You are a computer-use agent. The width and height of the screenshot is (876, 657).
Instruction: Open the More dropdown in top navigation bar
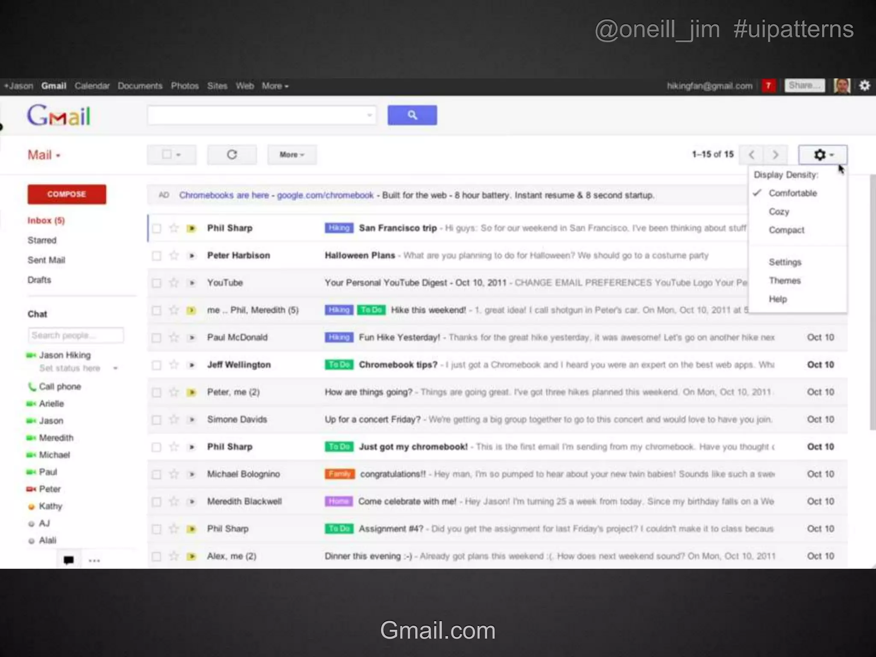275,86
